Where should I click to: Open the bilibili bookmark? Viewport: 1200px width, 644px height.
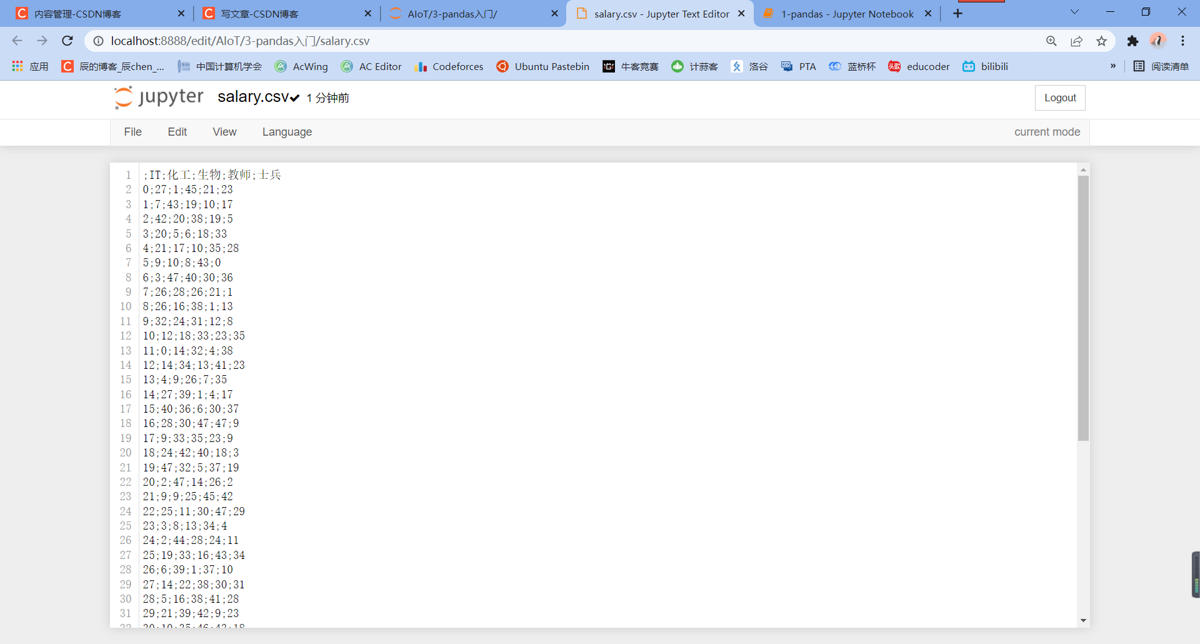point(985,66)
